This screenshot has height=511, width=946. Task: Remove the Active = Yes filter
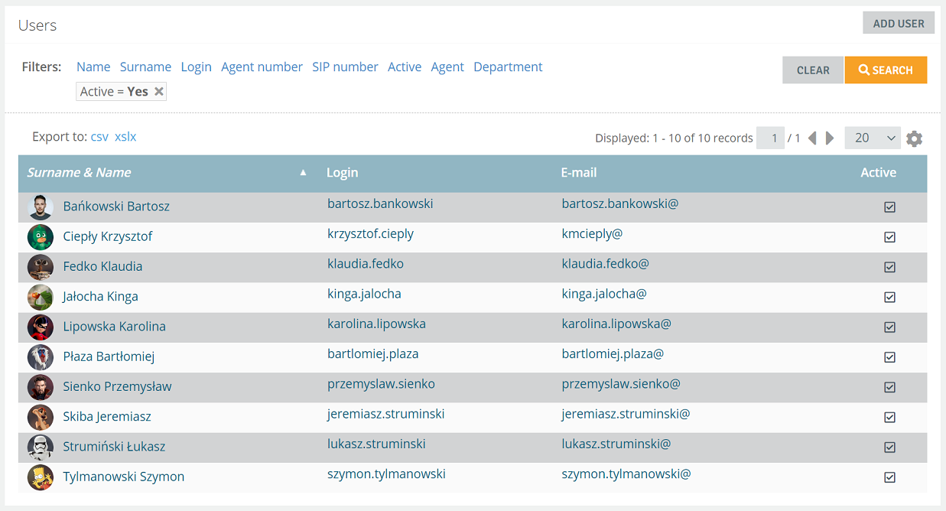159,92
